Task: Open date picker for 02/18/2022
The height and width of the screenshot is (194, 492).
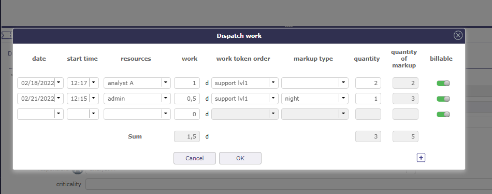Action: 59,83
